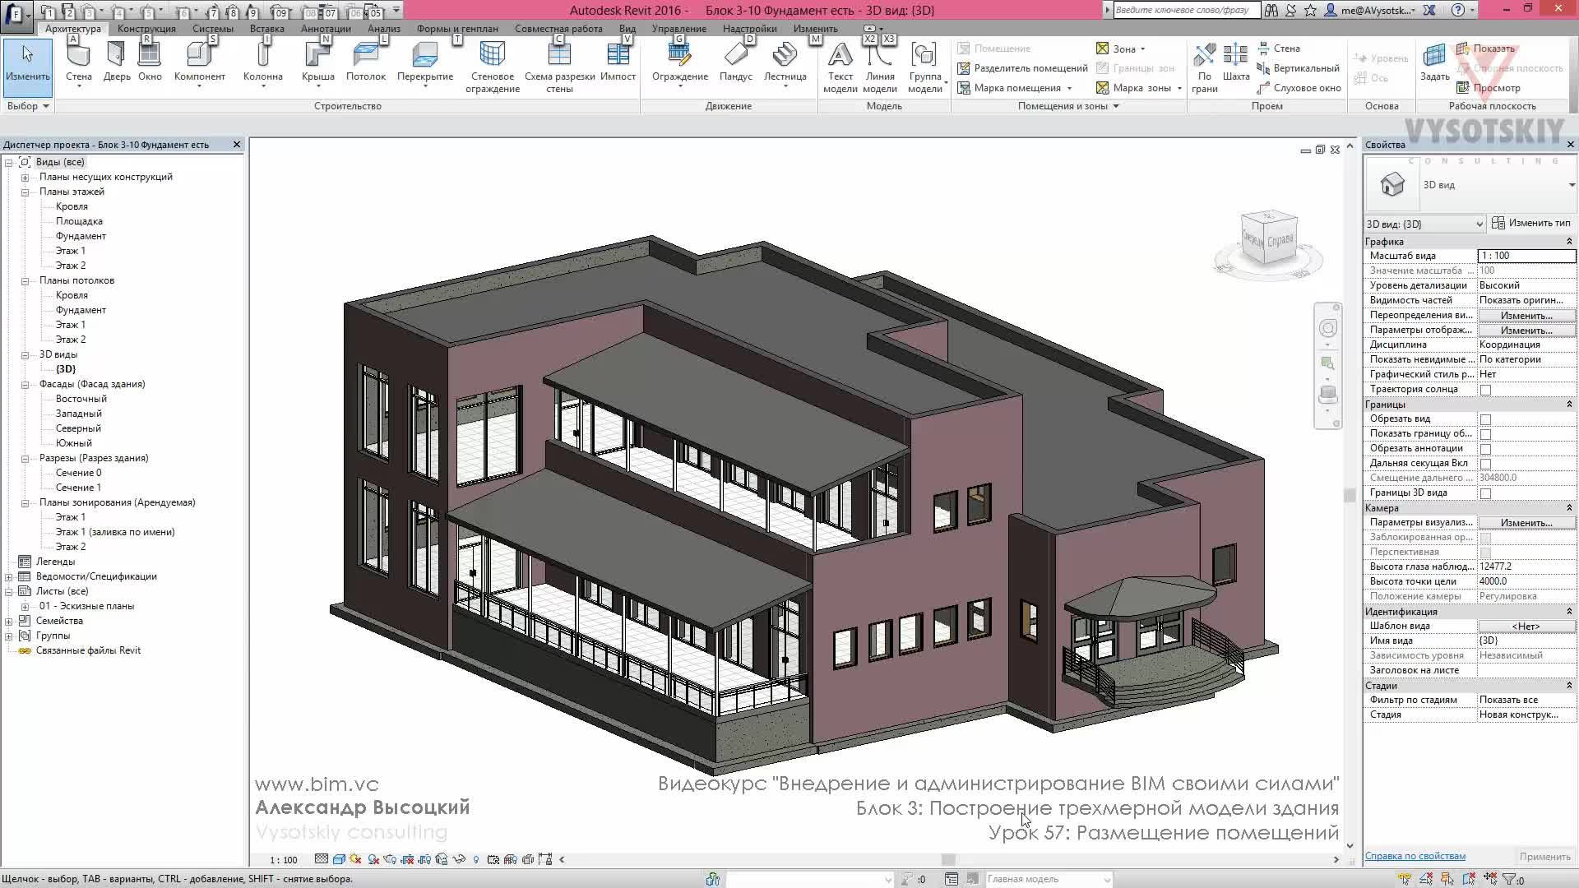Toggle Дальняя секущая Вкл checkbox
Image resolution: width=1579 pixels, height=888 pixels.
pyautogui.click(x=1485, y=464)
